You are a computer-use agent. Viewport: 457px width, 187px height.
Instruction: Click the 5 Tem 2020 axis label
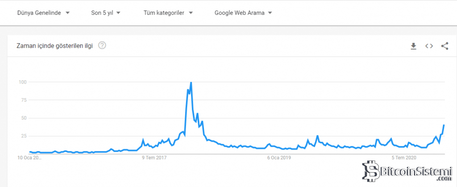coord(403,158)
